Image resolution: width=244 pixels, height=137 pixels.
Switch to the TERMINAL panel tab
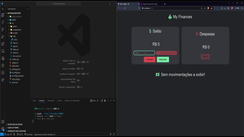42,100
